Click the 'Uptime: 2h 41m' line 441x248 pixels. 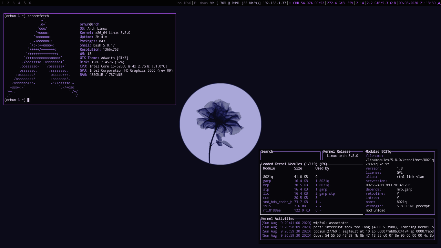pos(93,37)
